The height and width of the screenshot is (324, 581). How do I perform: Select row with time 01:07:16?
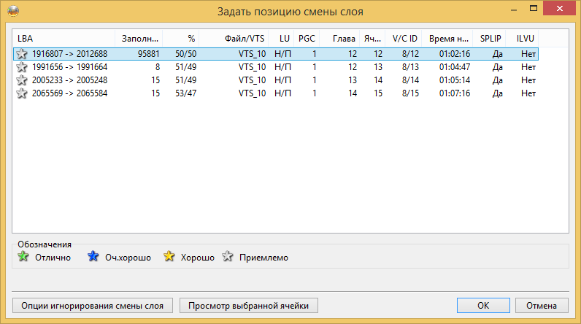(x=276, y=93)
